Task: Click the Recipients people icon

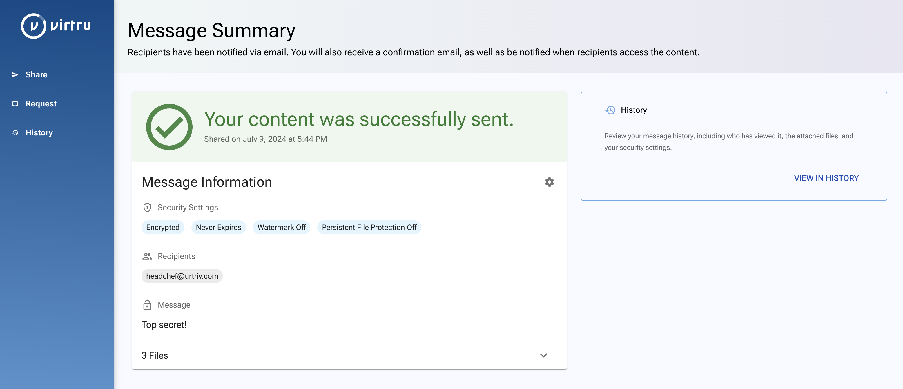Action: [x=147, y=256]
